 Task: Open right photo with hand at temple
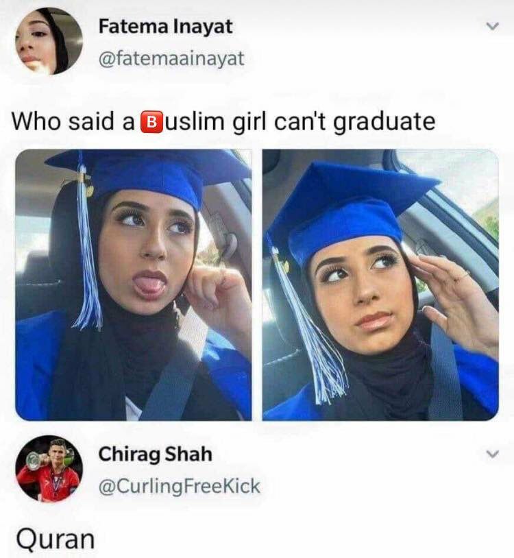[x=380, y=284]
